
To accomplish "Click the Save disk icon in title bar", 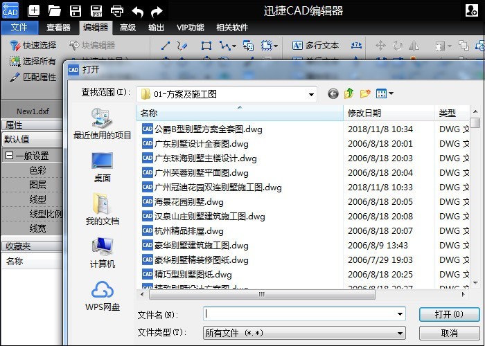I will [75, 11].
